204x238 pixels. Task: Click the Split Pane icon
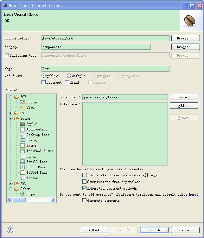coord(22,167)
